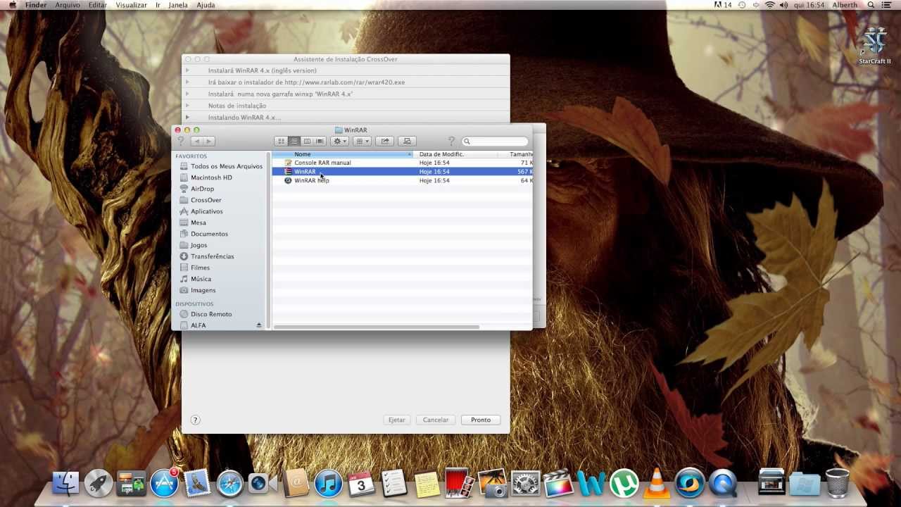Expand the 'Instalará WinRAR 4.x' step
The image size is (901, 507).
click(187, 70)
